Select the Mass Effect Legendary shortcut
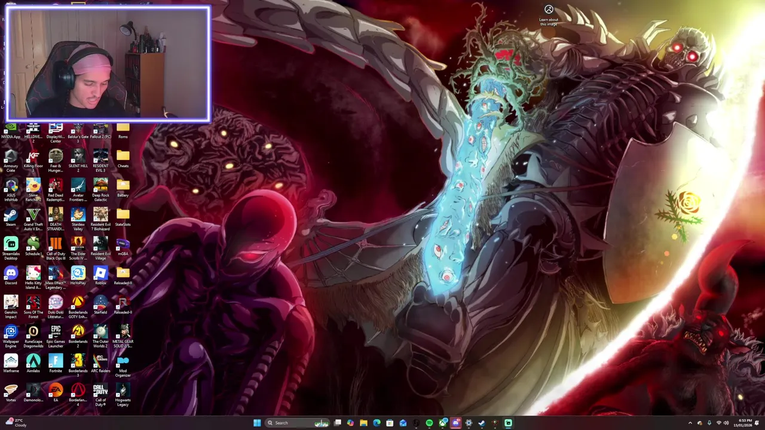 [x=56, y=278]
